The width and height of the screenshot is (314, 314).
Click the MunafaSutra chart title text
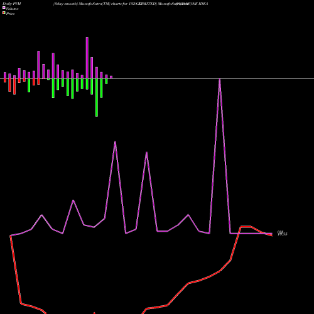coord(131,4)
